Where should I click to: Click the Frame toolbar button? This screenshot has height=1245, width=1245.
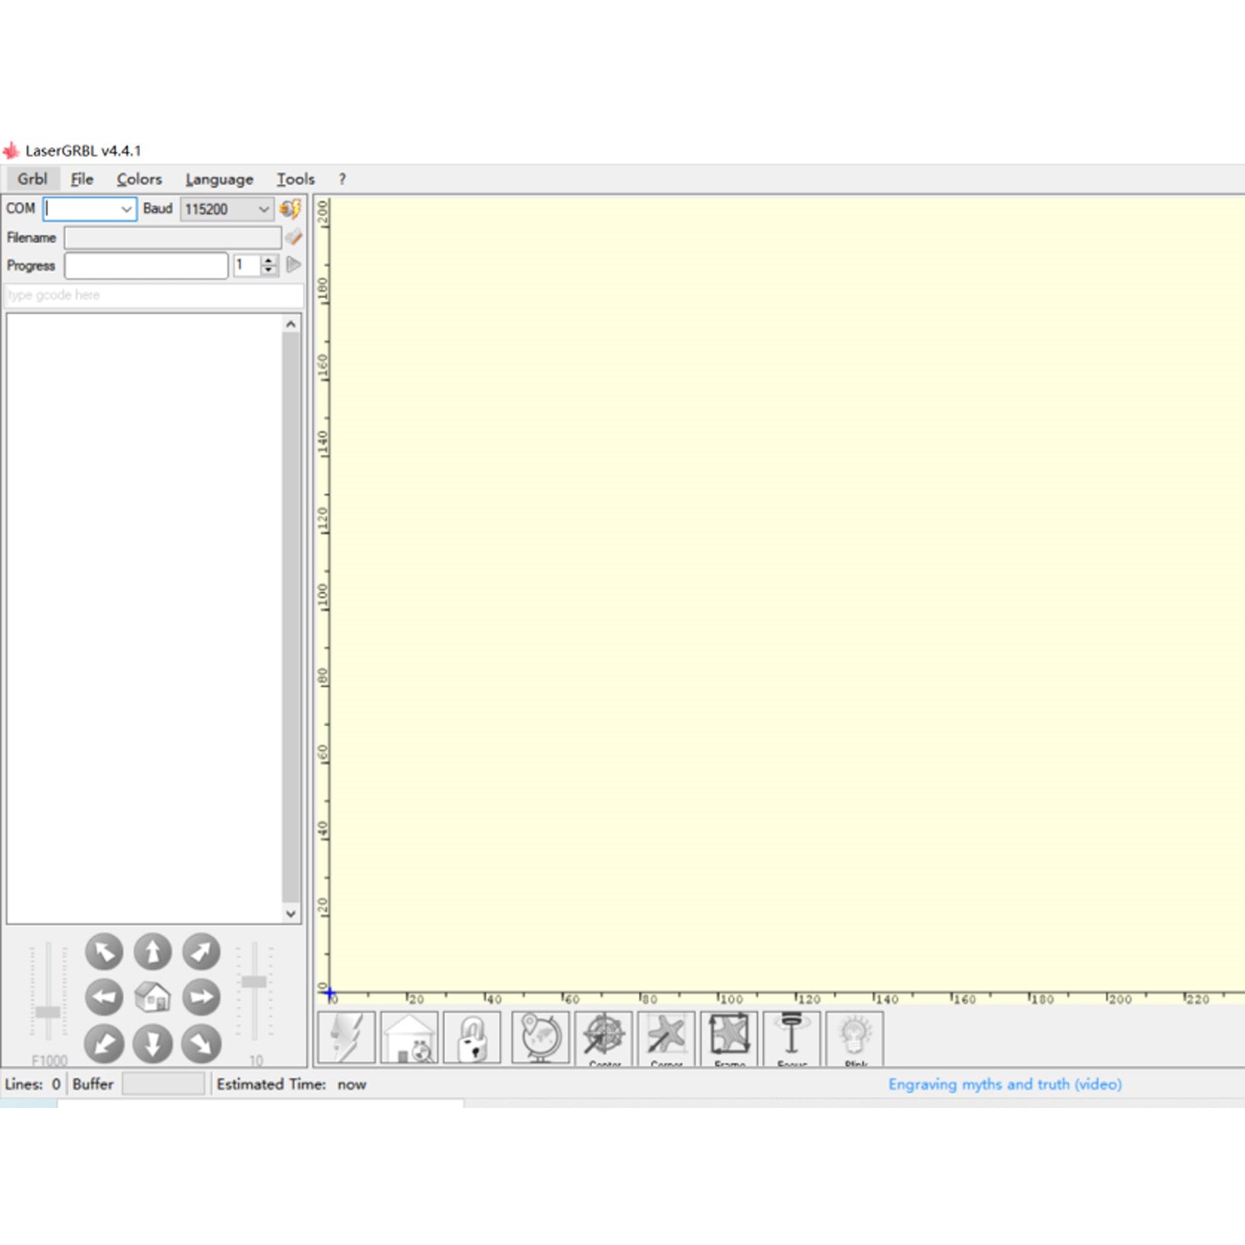729,1037
